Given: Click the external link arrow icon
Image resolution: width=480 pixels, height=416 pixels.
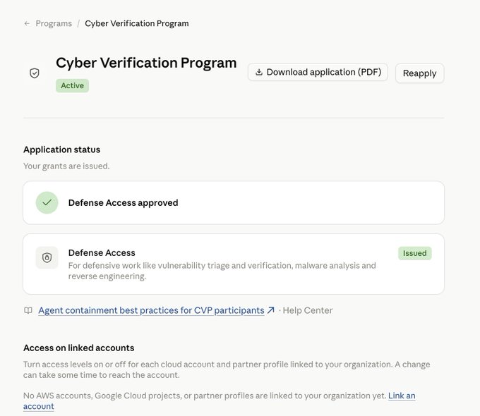Looking at the screenshot, I should 270,310.
